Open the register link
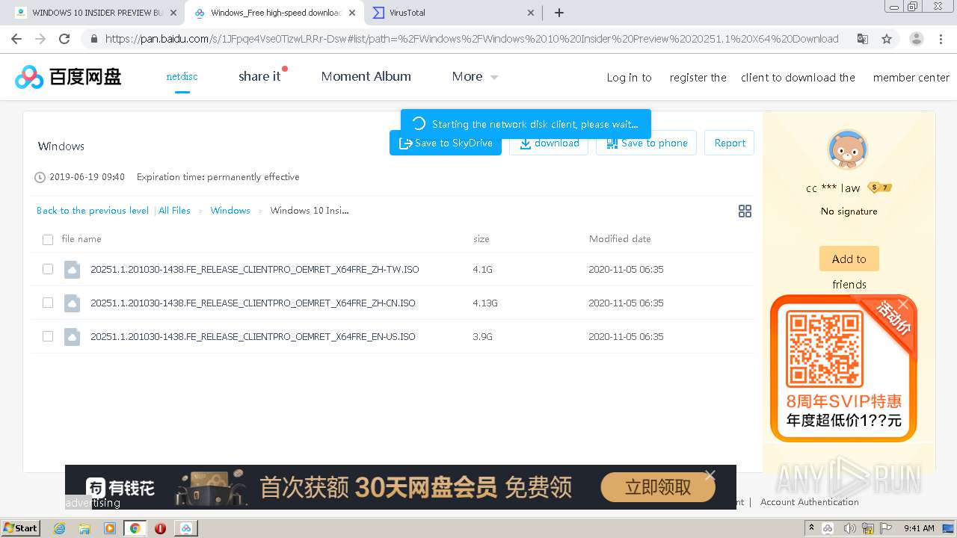 point(698,78)
